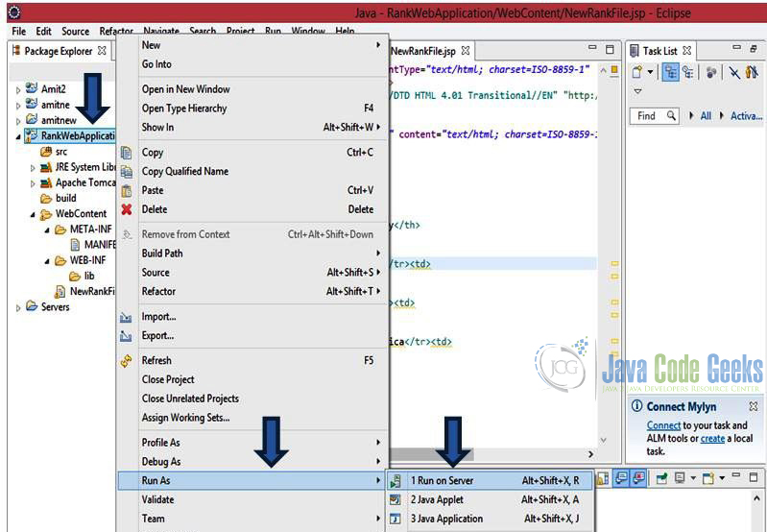767x532 pixels.
Task: Open the Task List view menu triangle
Action: click(637, 91)
